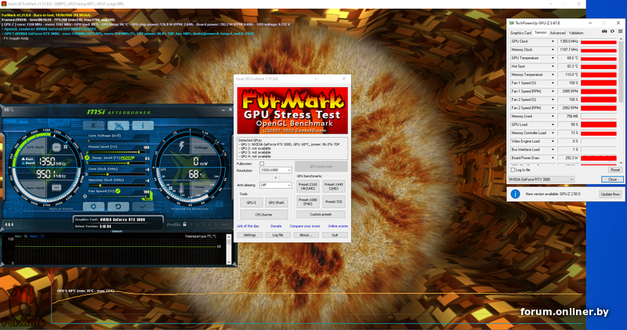Expand GPU Clock sensor dropdown in GPU-Z
Screen dimensions: 627x330
(553, 42)
